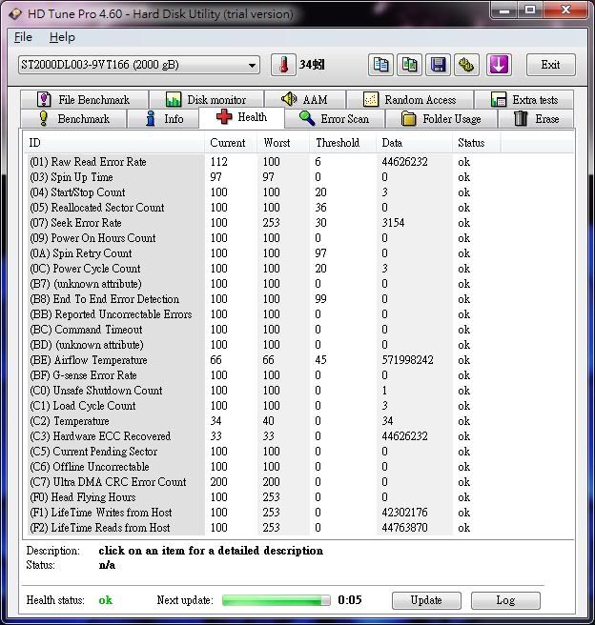595x625 pixels.
Task: Sort by the Current column header
Action: 230,143
